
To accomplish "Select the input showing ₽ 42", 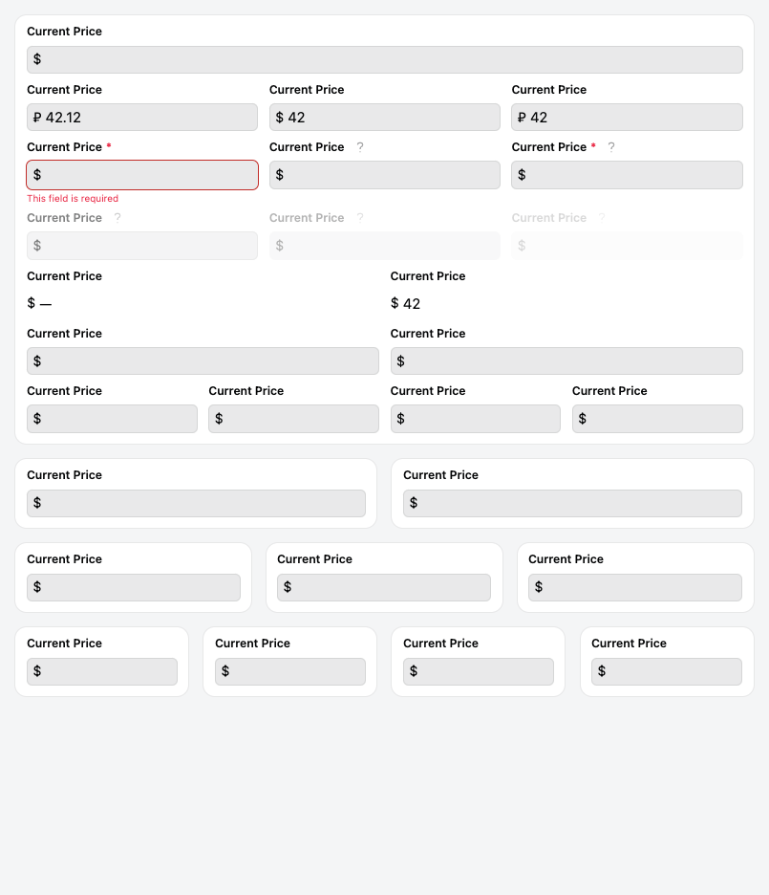I will (627, 118).
